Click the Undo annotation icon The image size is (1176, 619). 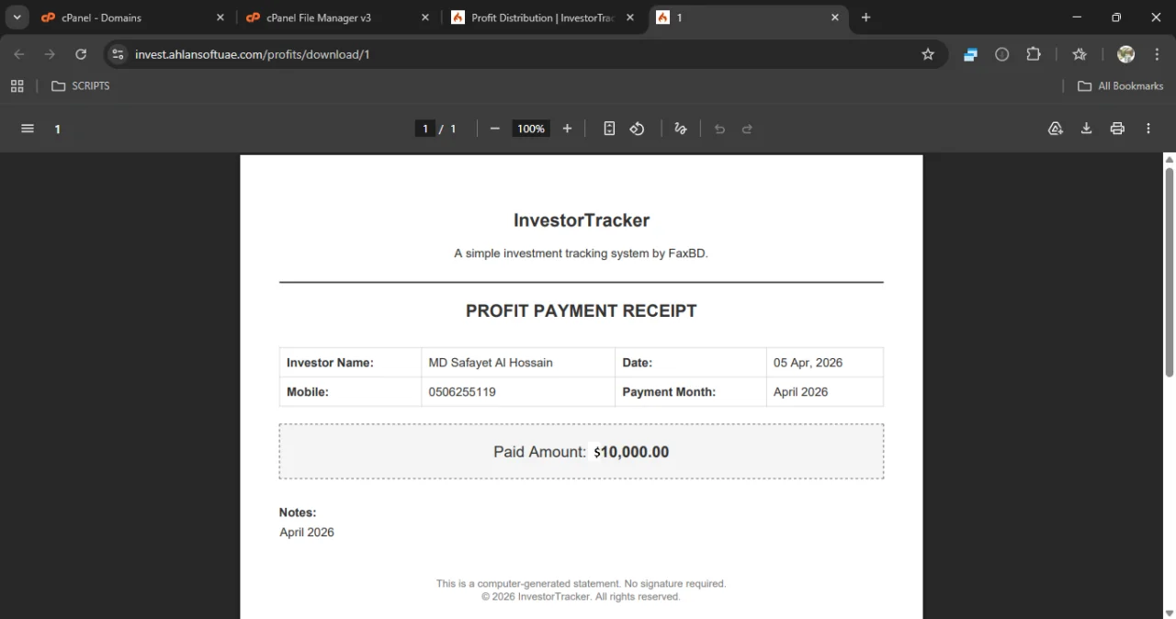click(x=719, y=129)
